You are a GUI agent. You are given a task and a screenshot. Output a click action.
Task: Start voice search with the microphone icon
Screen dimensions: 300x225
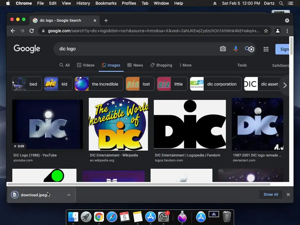pyautogui.click(x=236, y=49)
